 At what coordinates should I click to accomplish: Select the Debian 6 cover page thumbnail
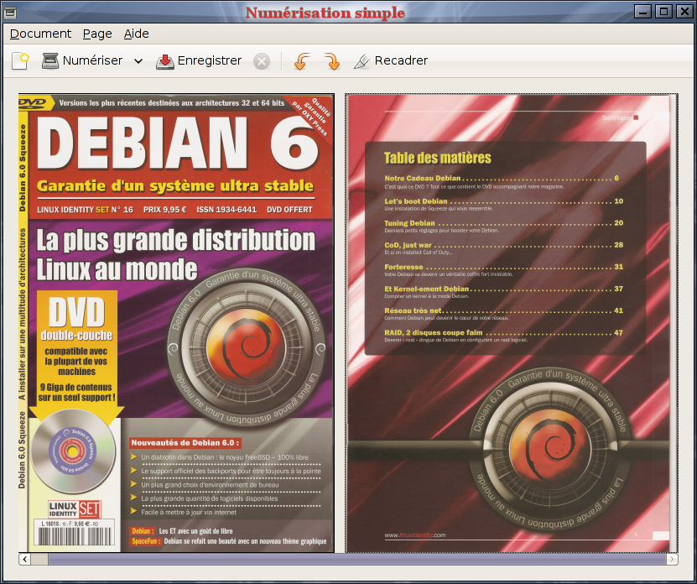pyautogui.click(x=177, y=323)
